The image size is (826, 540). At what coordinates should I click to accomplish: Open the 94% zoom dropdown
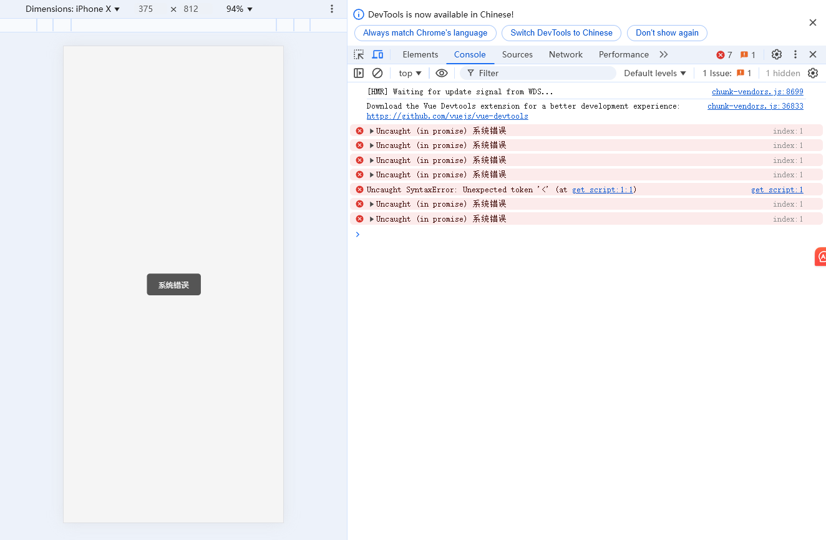coord(240,9)
